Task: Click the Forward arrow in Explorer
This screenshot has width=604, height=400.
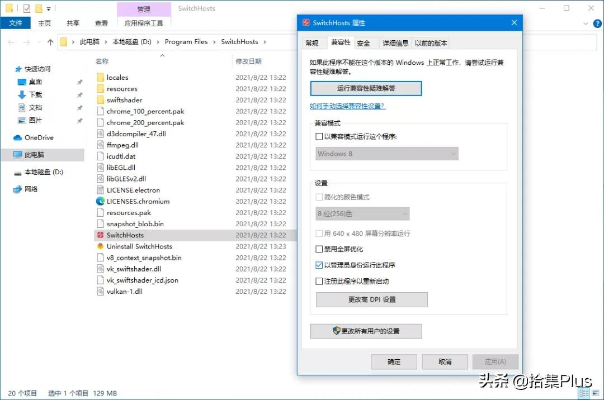Action: tap(26, 42)
